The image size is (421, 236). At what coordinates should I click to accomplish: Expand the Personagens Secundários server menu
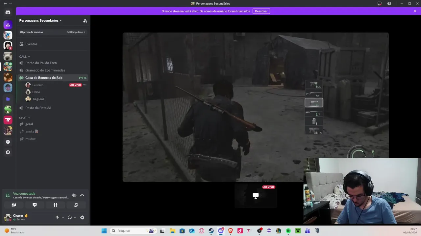40,20
